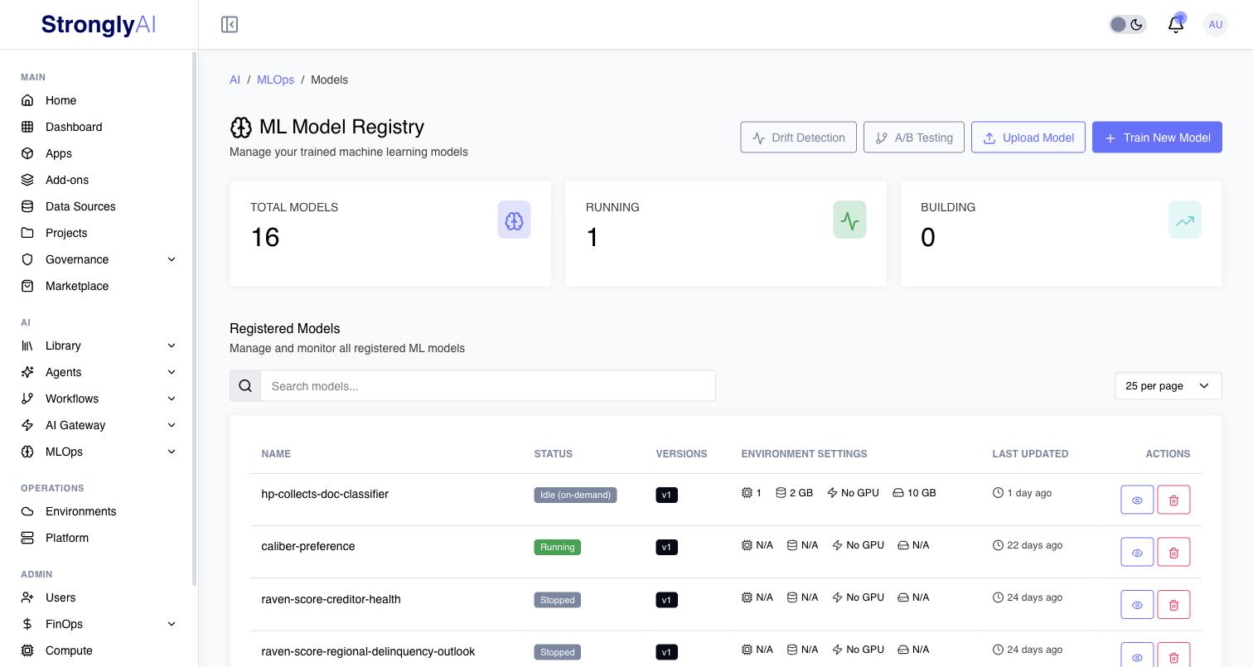Select raven-score-regional-delinquency-outlook model name
This screenshot has width=1253, height=667.
(x=368, y=651)
